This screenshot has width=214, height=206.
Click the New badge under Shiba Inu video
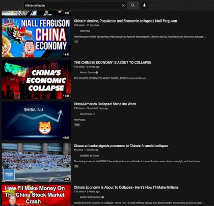tap(77, 125)
